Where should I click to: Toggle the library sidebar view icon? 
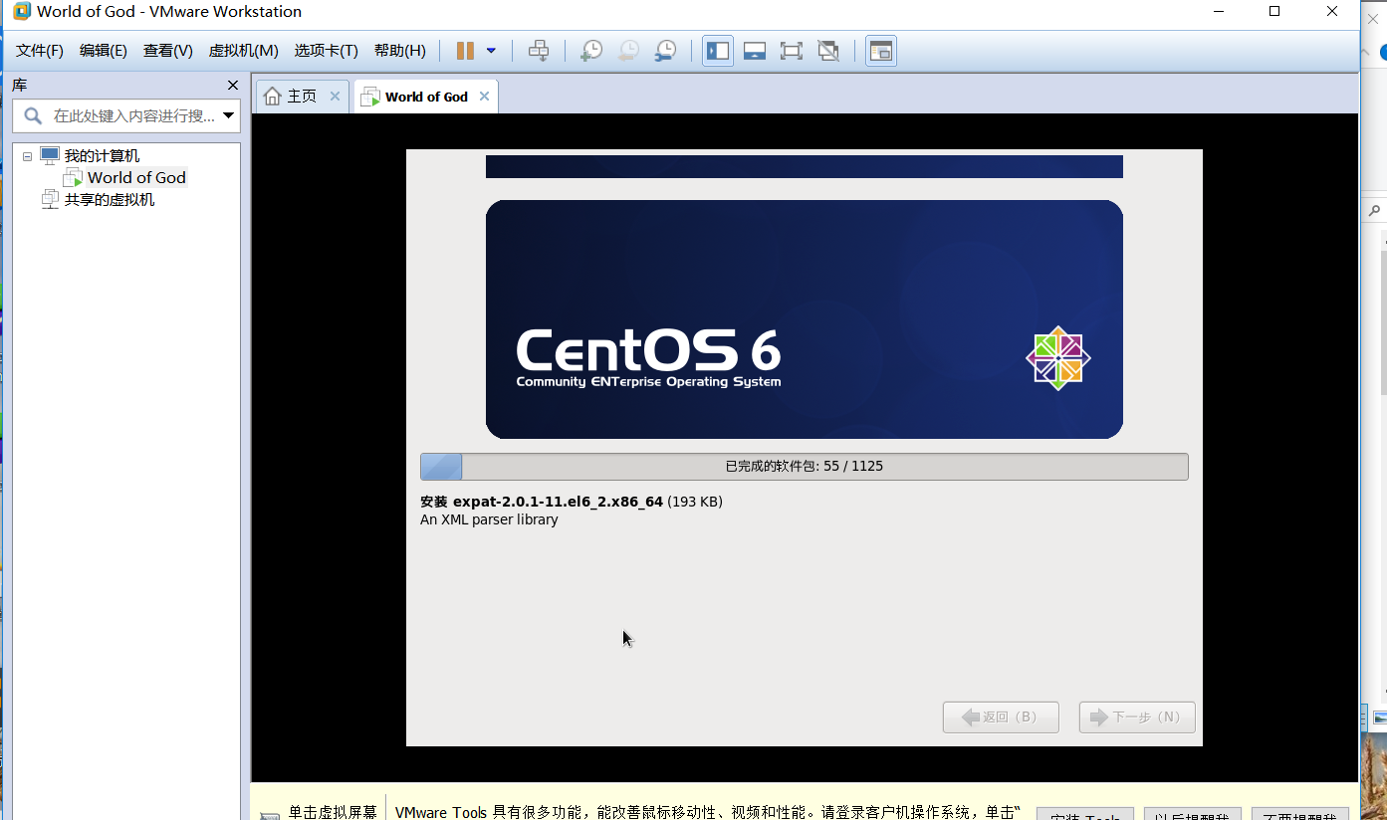tap(718, 51)
